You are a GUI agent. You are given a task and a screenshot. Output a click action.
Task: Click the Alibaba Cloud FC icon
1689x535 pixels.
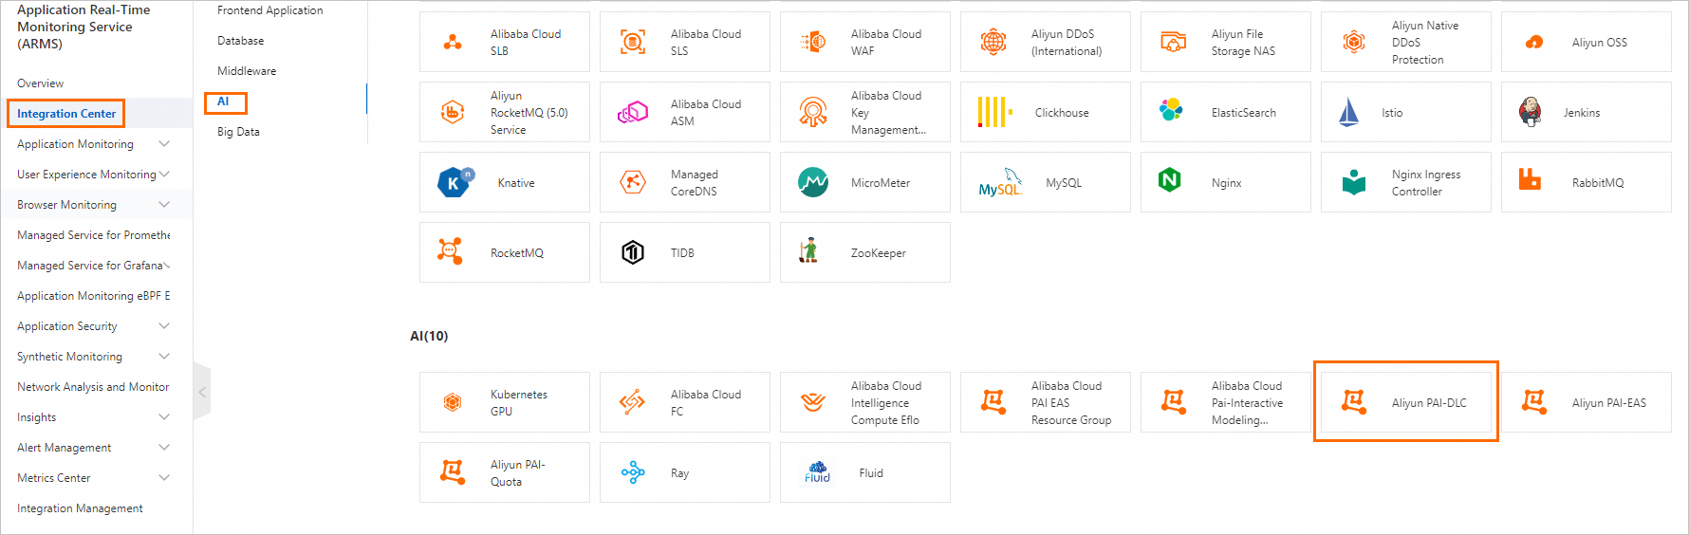tap(632, 402)
